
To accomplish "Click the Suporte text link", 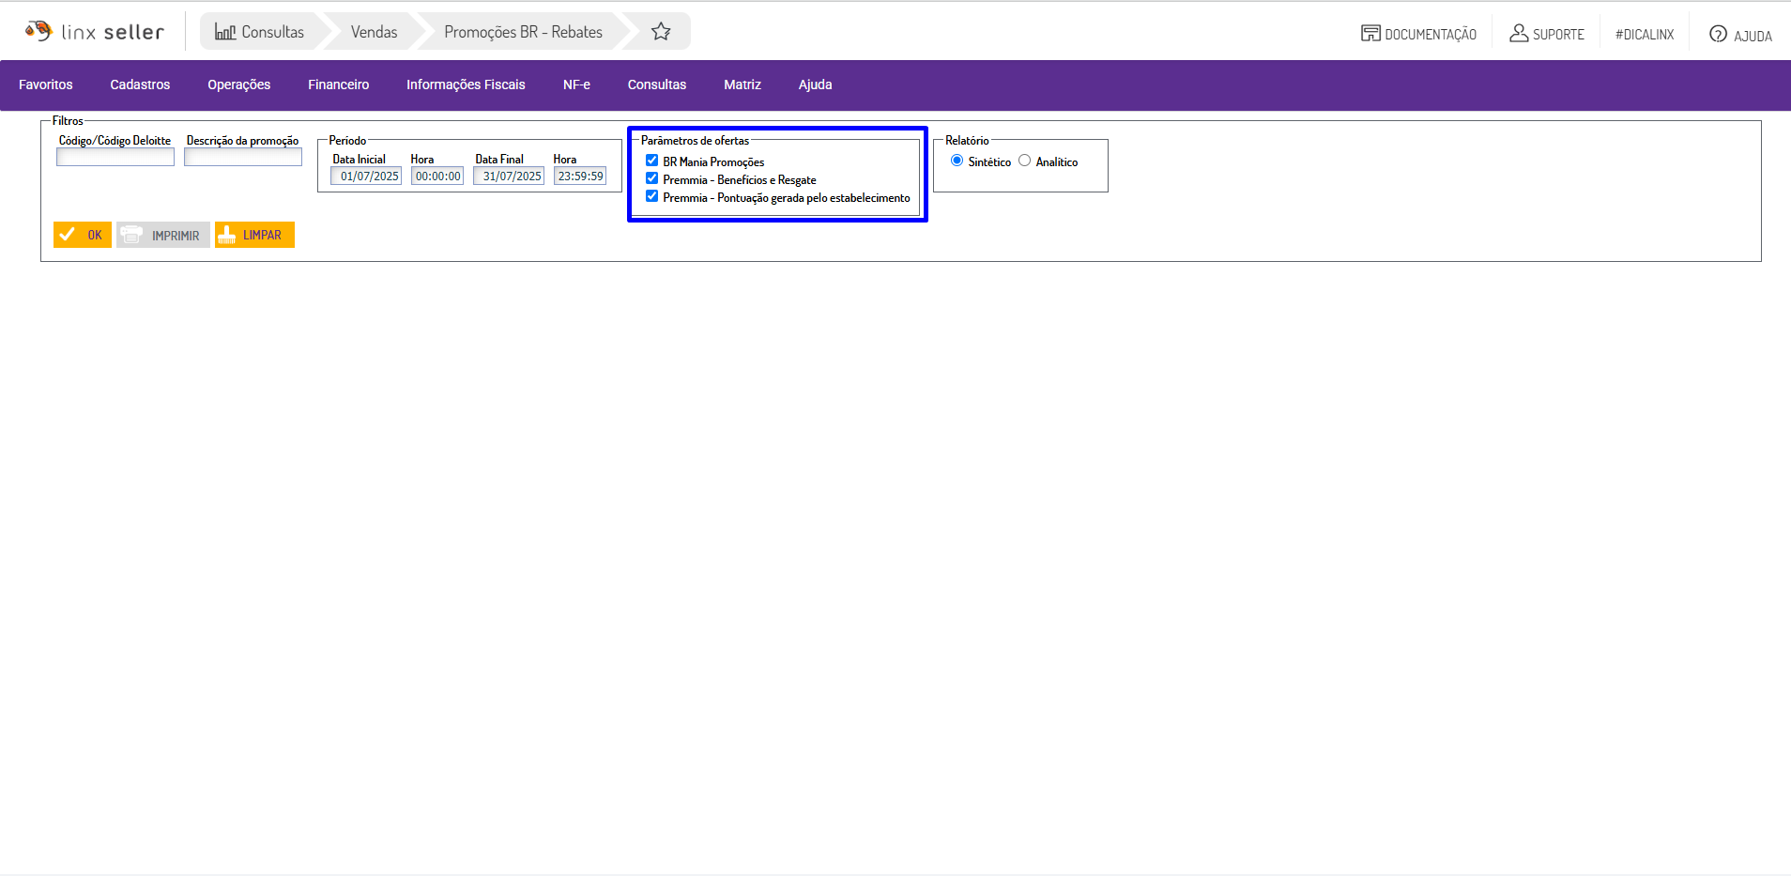I will point(1558,35).
